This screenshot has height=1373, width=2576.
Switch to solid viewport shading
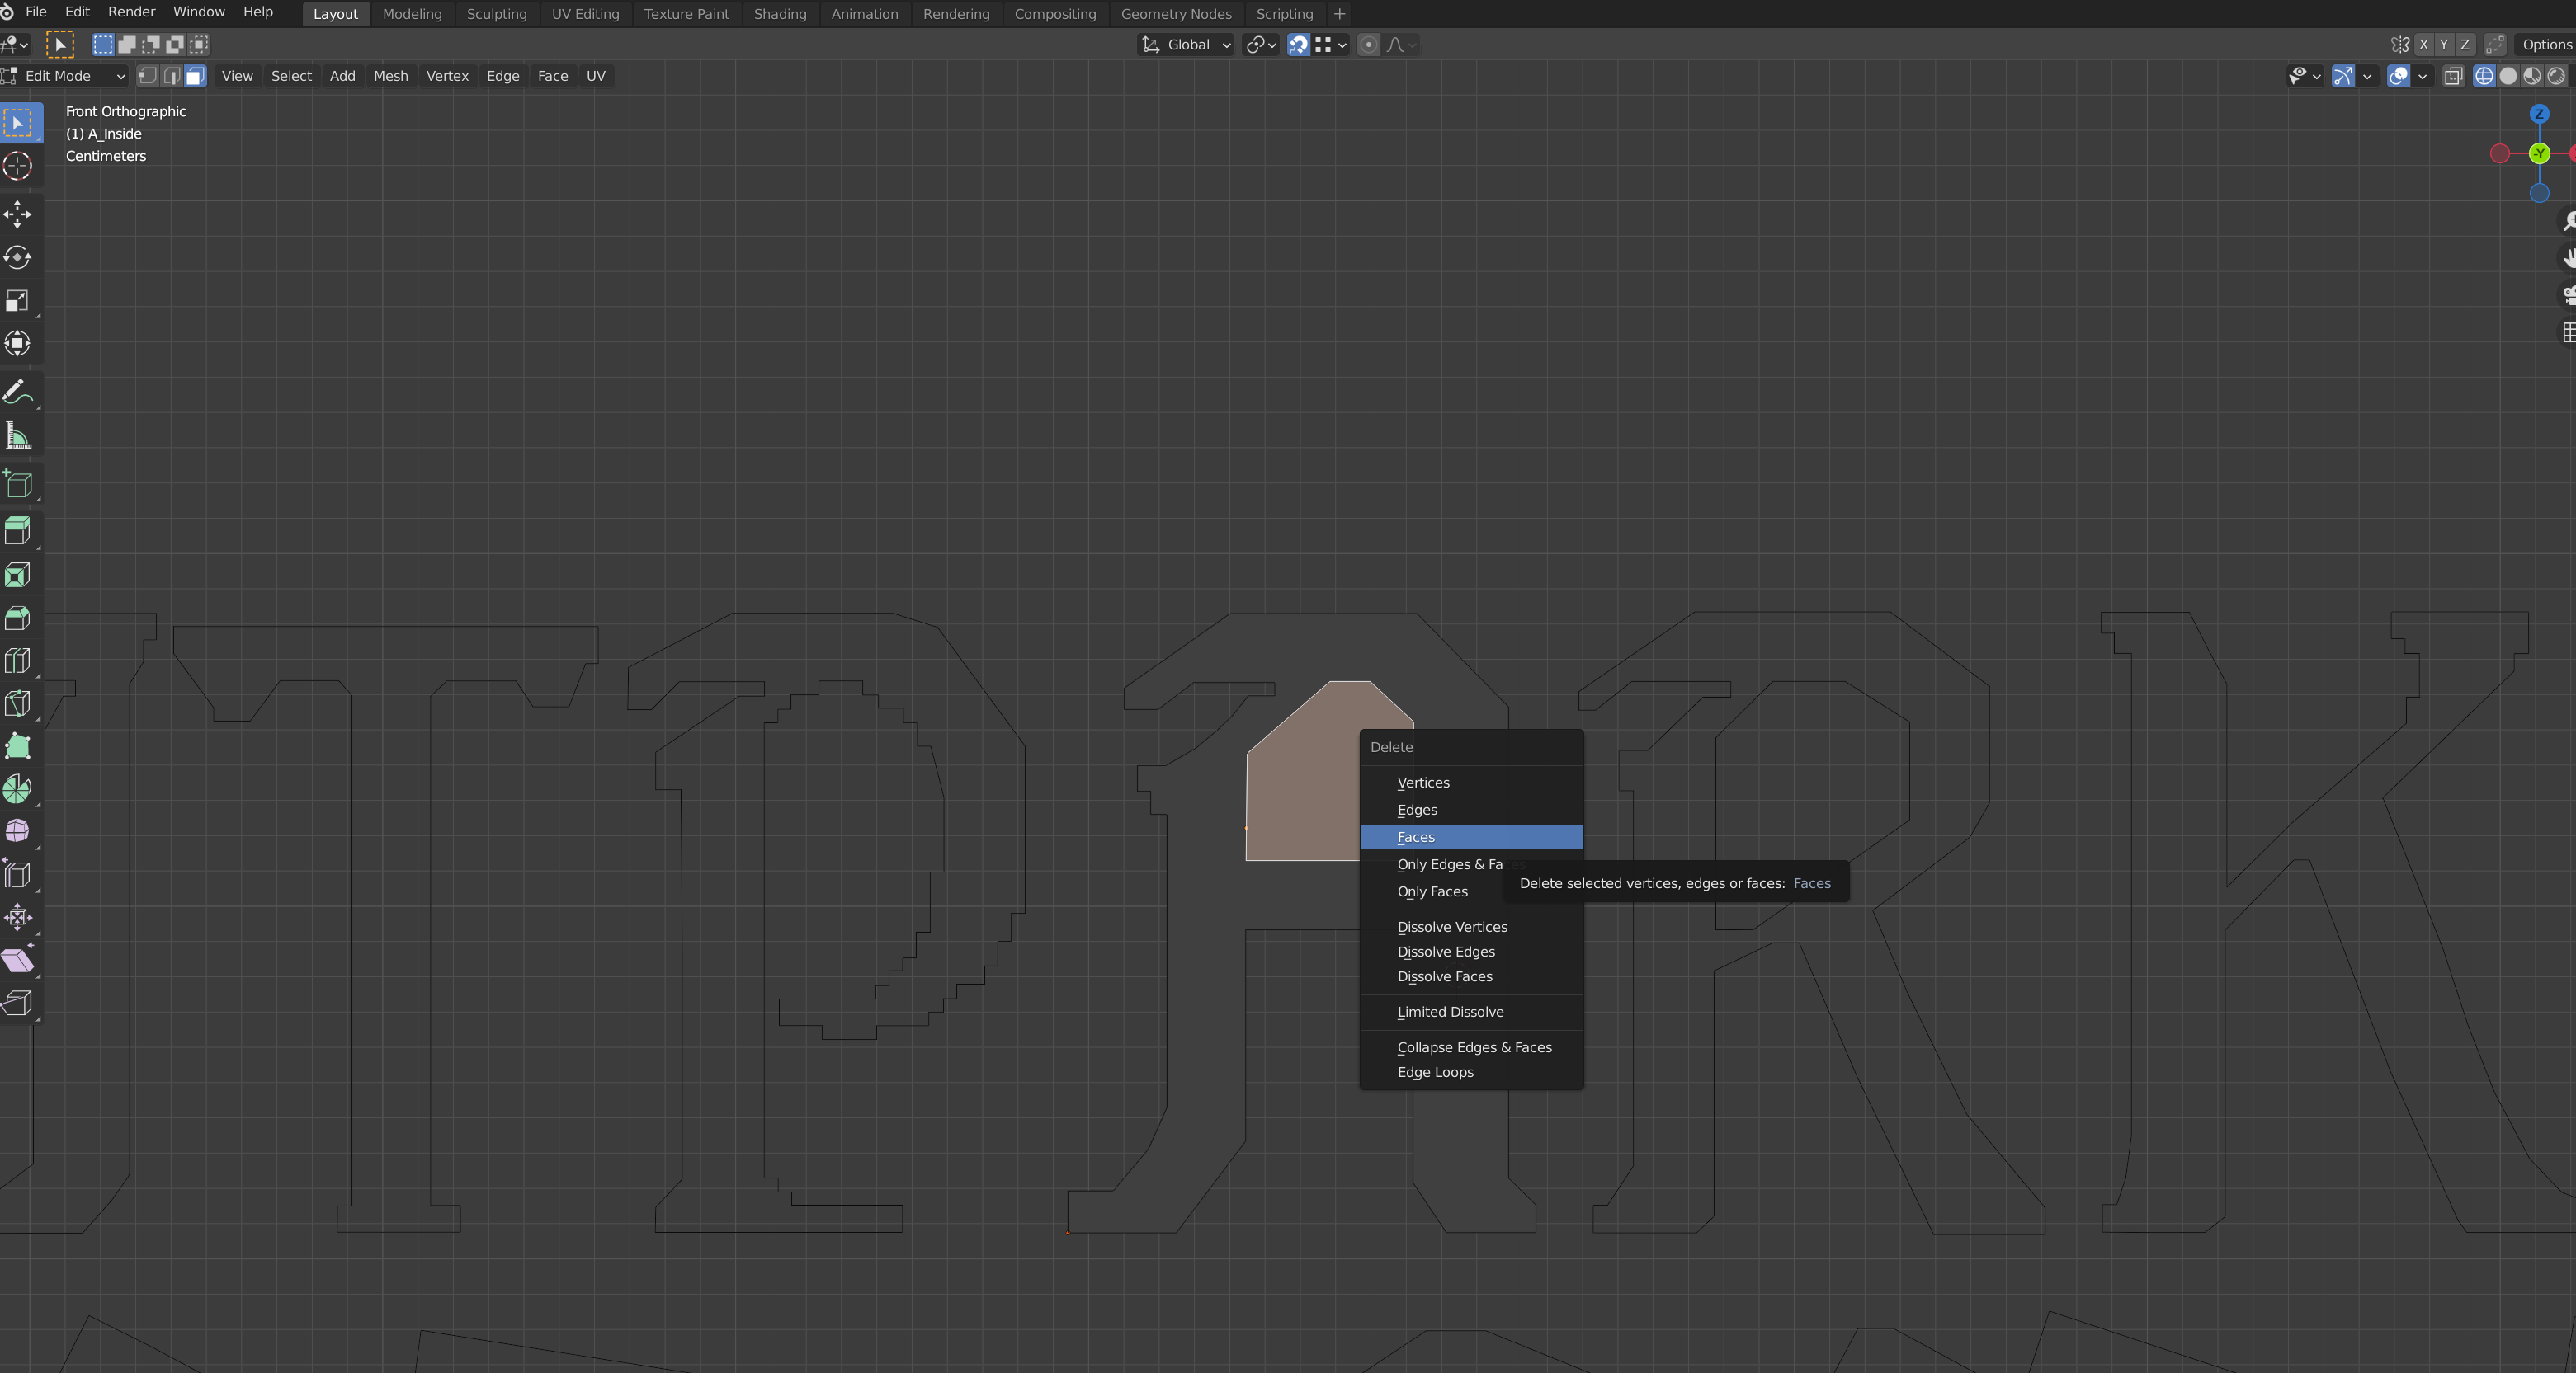coord(2508,76)
